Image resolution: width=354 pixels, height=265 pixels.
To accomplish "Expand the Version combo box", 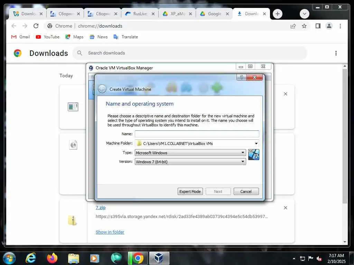I will pos(190,161).
